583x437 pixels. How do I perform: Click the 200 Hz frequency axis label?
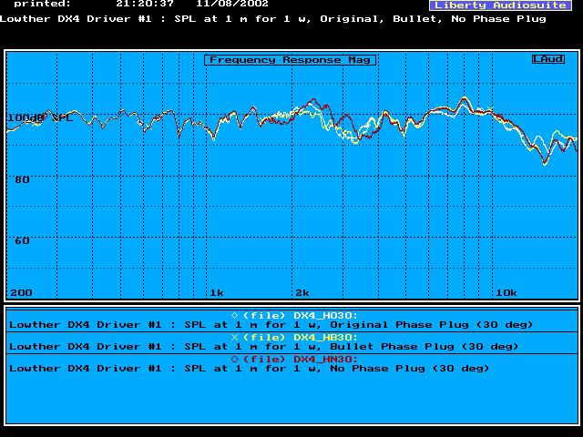pyautogui.click(x=21, y=293)
